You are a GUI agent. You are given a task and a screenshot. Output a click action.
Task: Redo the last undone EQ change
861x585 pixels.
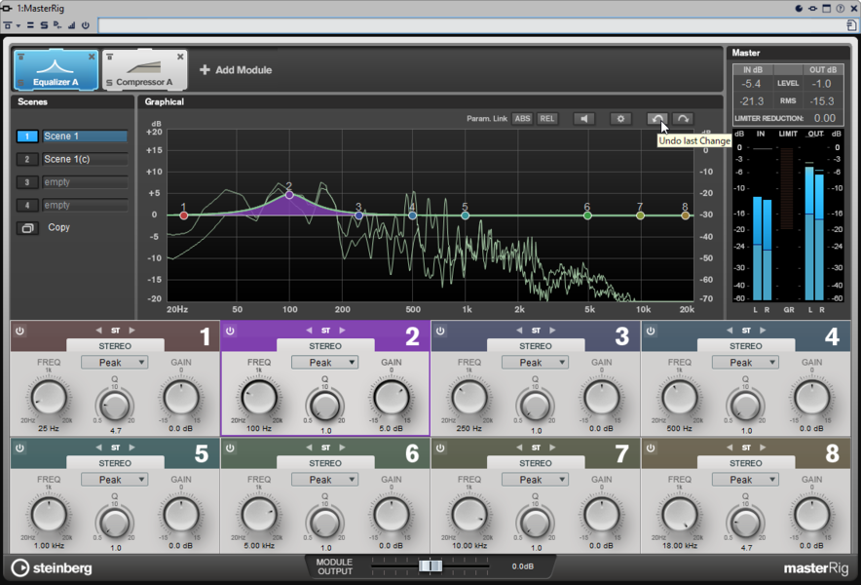pos(683,119)
